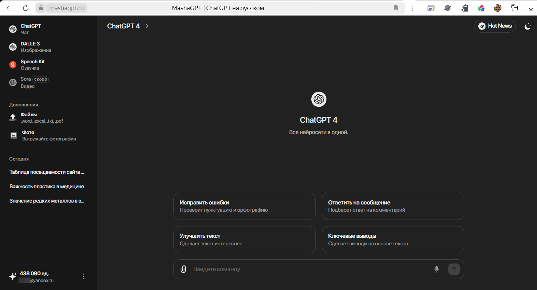This screenshot has height=290, width=537.
Task: Open the Speech Kit Yandex icon
Action: coord(13,65)
